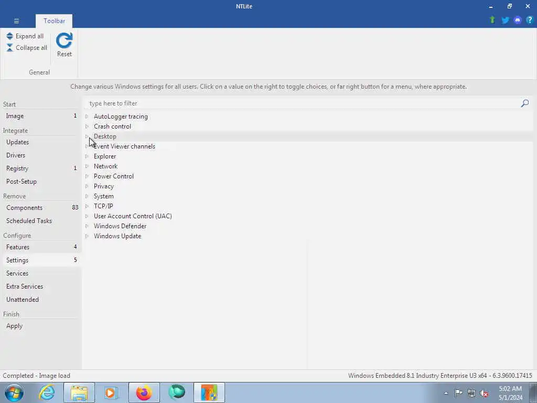This screenshot has width=537, height=403.
Task: Open the Image page in sidebar
Action: (x=41, y=116)
